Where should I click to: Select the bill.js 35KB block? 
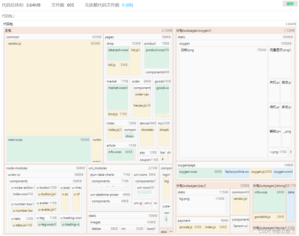118,68
